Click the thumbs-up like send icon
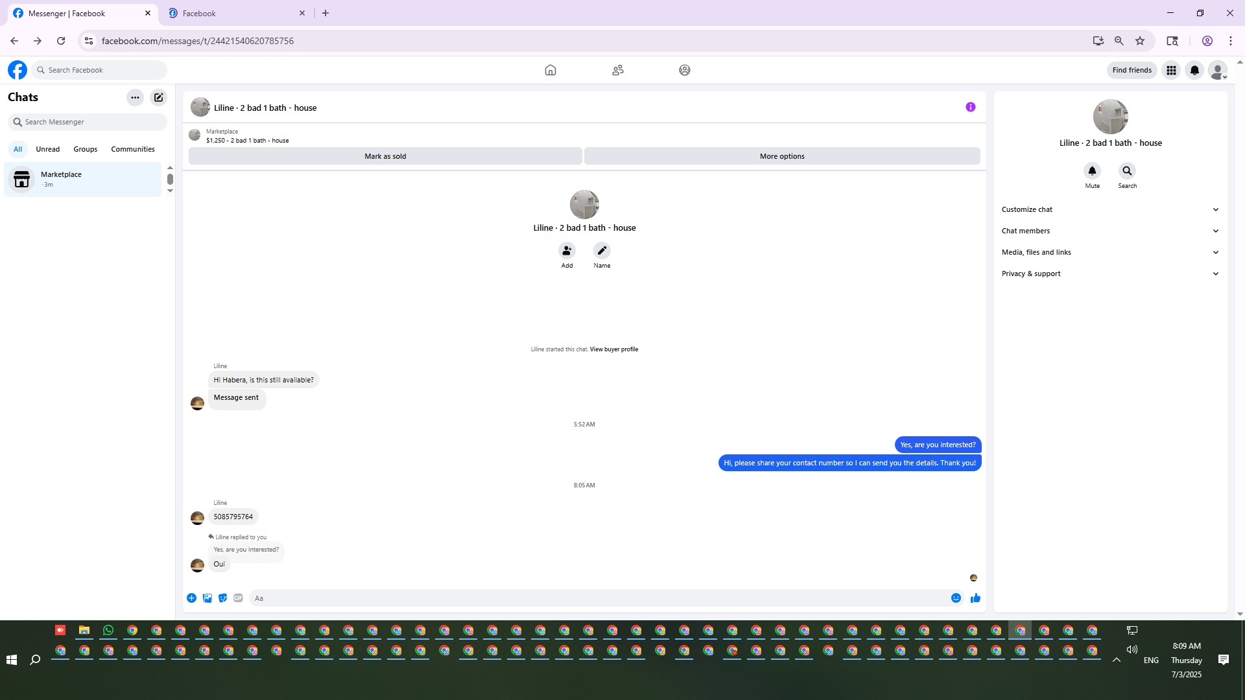 (x=975, y=598)
